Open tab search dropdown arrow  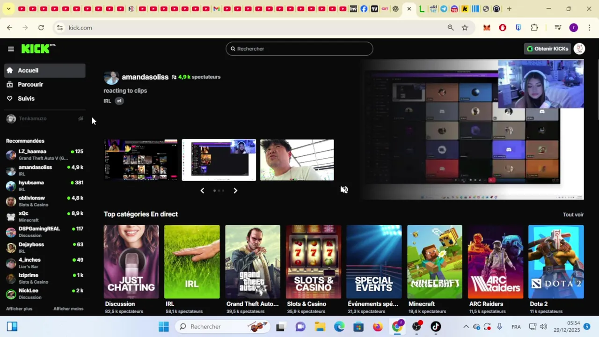click(8, 9)
